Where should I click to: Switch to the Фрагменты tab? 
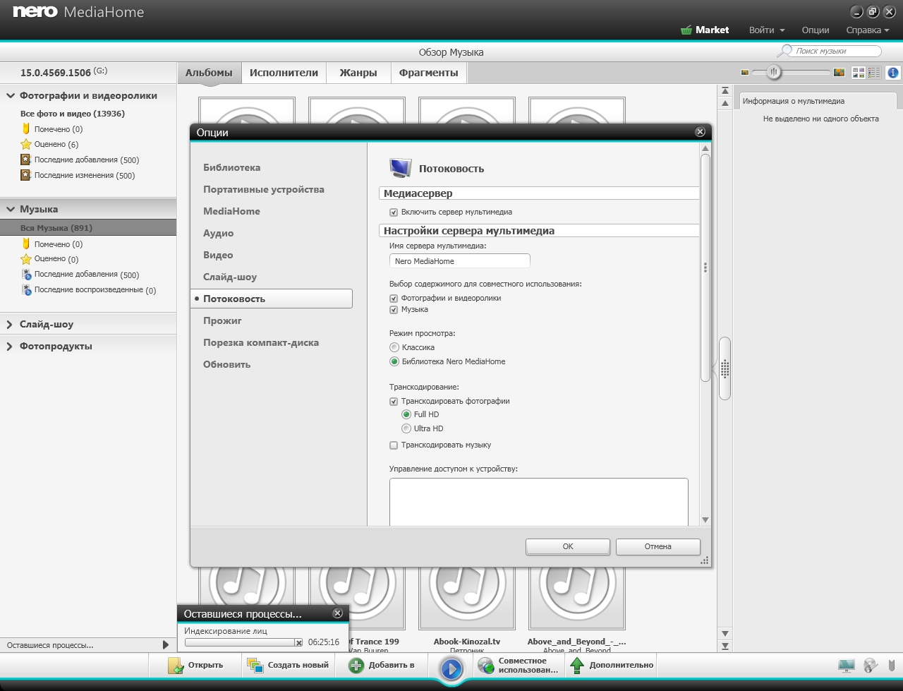tap(429, 73)
